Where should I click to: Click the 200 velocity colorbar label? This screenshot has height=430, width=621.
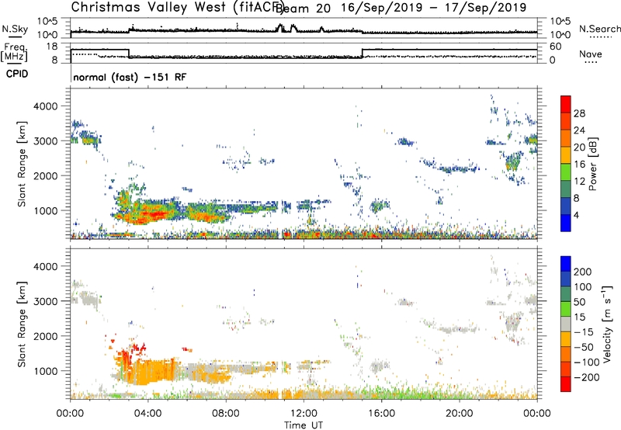pos(583,272)
